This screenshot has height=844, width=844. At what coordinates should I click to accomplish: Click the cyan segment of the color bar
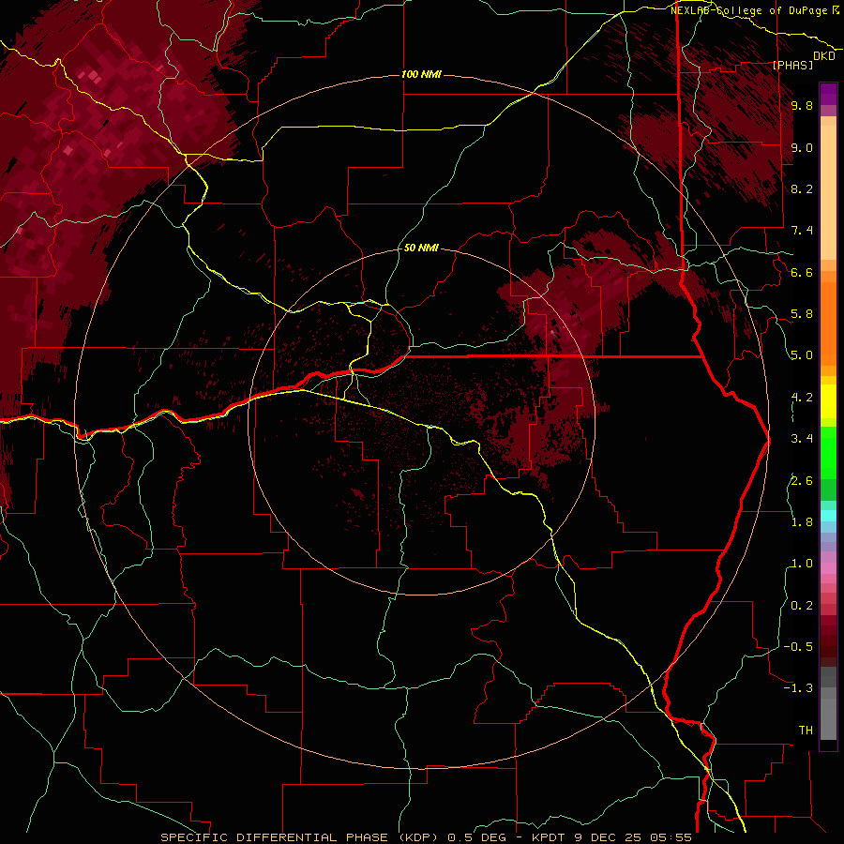point(828,516)
